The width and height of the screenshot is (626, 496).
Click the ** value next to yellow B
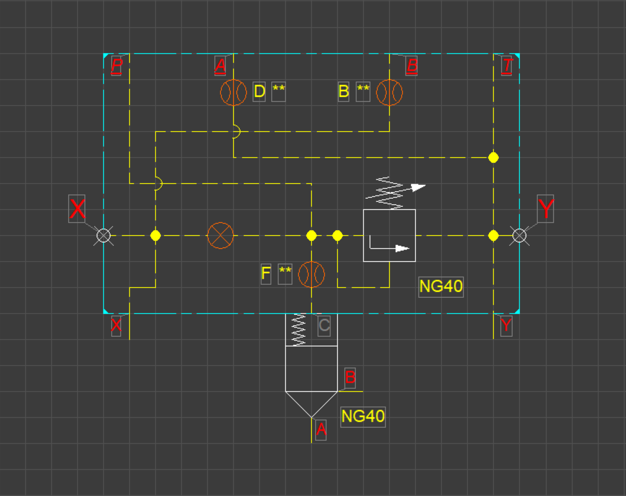point(363,92)
